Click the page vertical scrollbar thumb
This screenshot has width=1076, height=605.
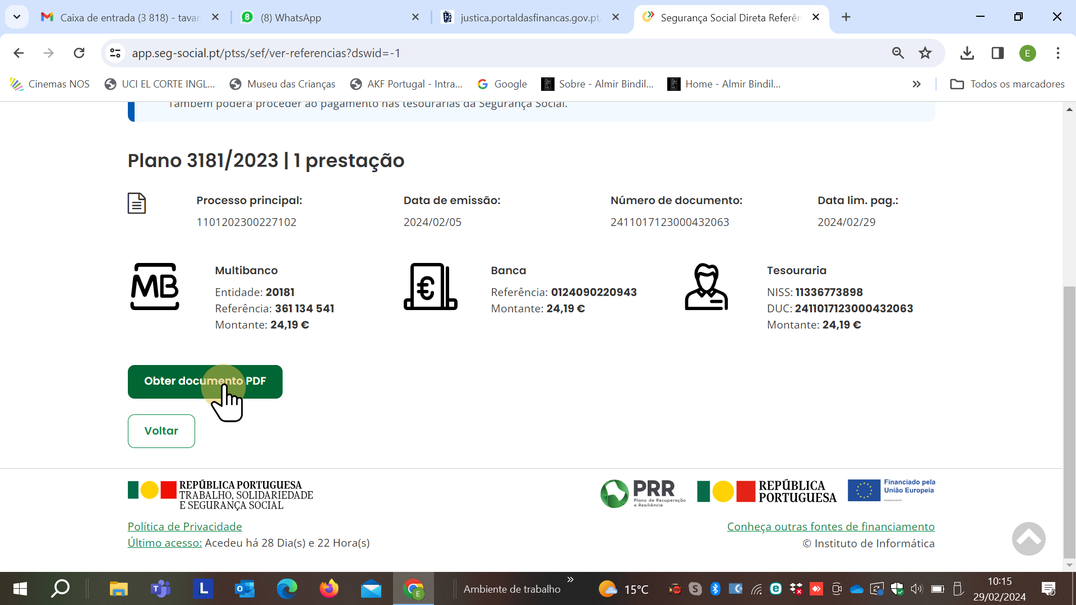[1069, 421]
